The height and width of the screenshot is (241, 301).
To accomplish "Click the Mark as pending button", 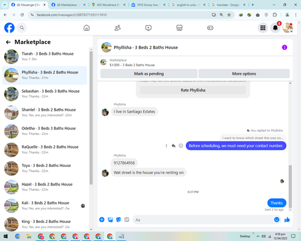I will tap(149, 74).
